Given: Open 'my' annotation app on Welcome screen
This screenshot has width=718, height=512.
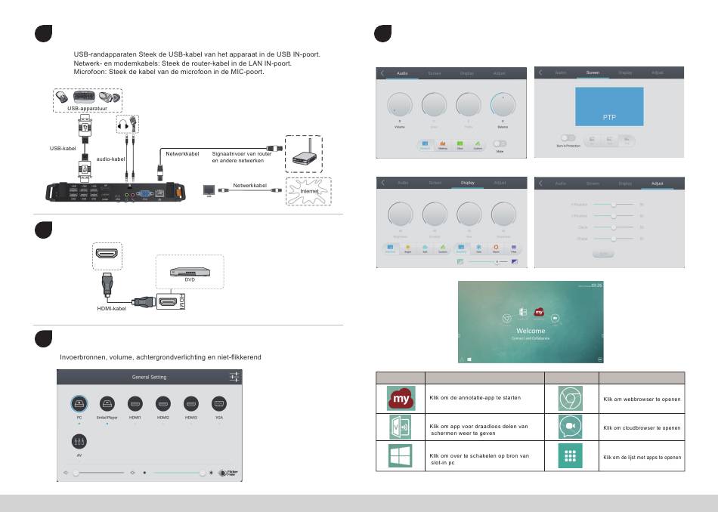Looking at the screenshot, I should pyautogui.click(x=539, y=312).
